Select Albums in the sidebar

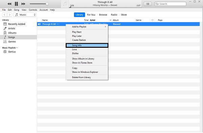point(18,33)
